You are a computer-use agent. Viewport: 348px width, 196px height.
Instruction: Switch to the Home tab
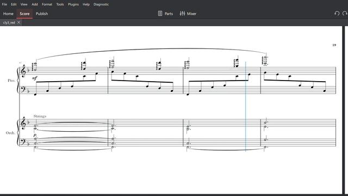(8, 14)
